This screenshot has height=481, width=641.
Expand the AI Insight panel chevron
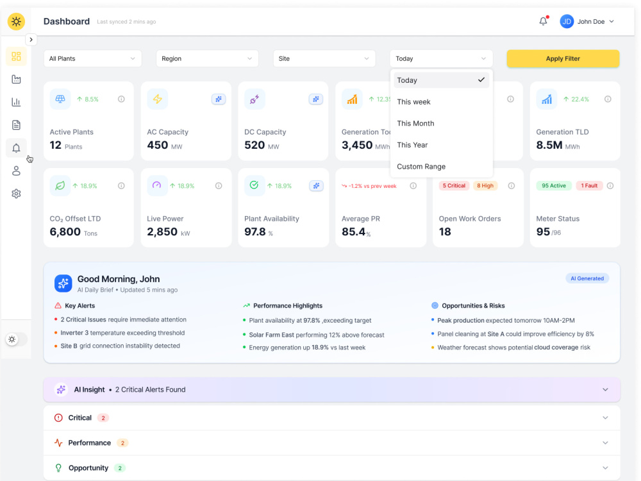click(606, 390)
